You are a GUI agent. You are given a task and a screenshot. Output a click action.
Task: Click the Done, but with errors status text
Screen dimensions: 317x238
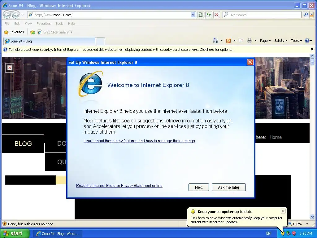tap(31, 224)
